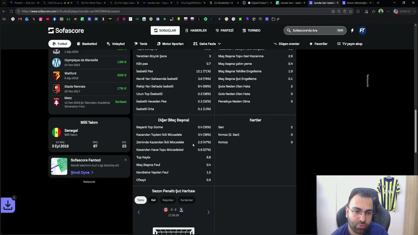The height and width of the screenshot is (235, 418).
Task: Open the Gmail bookmark icon
Action: (20, 19)
